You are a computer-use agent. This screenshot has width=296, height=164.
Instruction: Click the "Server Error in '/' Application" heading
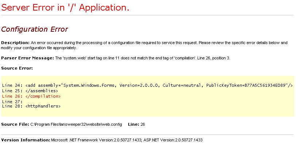pyautogui.click(x=65, y=8)
